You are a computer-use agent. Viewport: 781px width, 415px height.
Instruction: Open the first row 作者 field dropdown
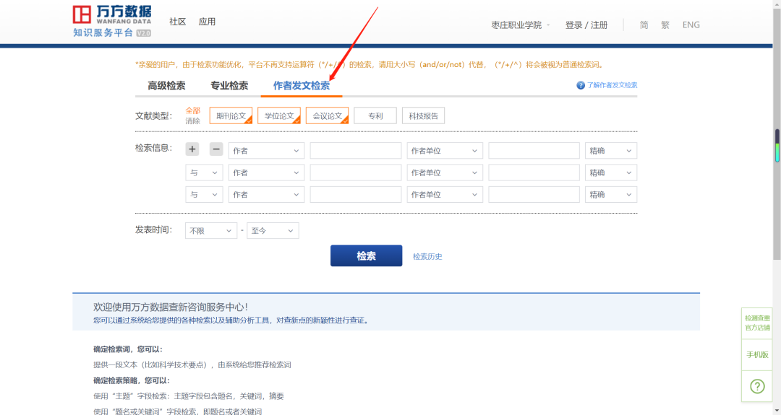coord(266,151)
